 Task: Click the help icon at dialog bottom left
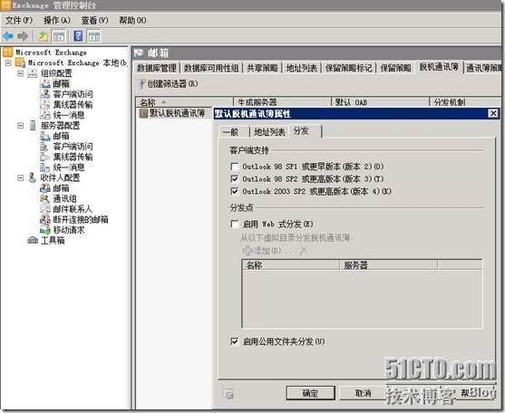tap(228, 393)
